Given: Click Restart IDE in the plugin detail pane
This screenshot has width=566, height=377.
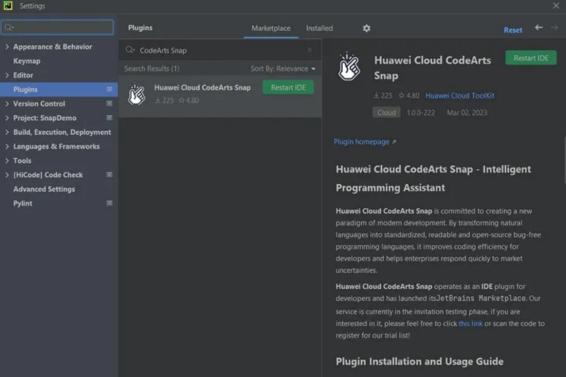Looking at the screenshot, I should 530,58.
